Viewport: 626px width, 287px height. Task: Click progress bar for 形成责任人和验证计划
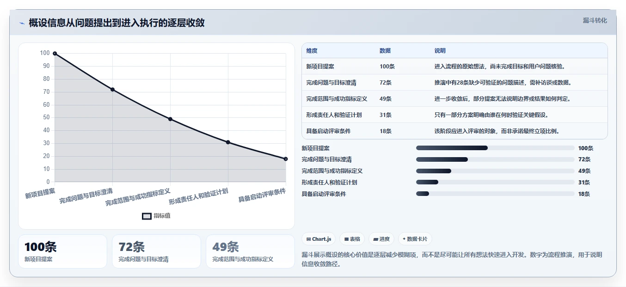(x=495, y=183)
